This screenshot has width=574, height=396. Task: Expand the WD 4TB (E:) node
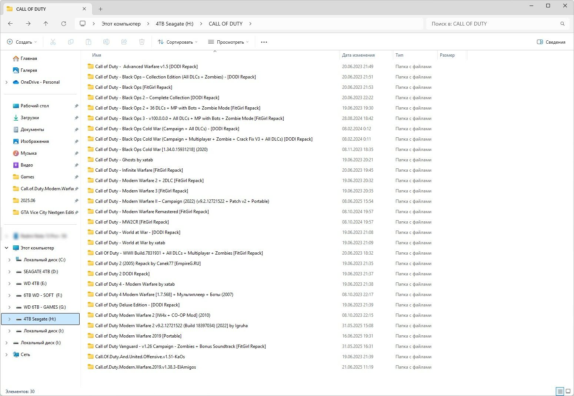[9, 283]
